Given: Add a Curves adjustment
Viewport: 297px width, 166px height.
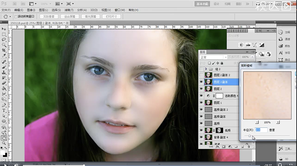Looking at the screenshot, I should [255, 45].
